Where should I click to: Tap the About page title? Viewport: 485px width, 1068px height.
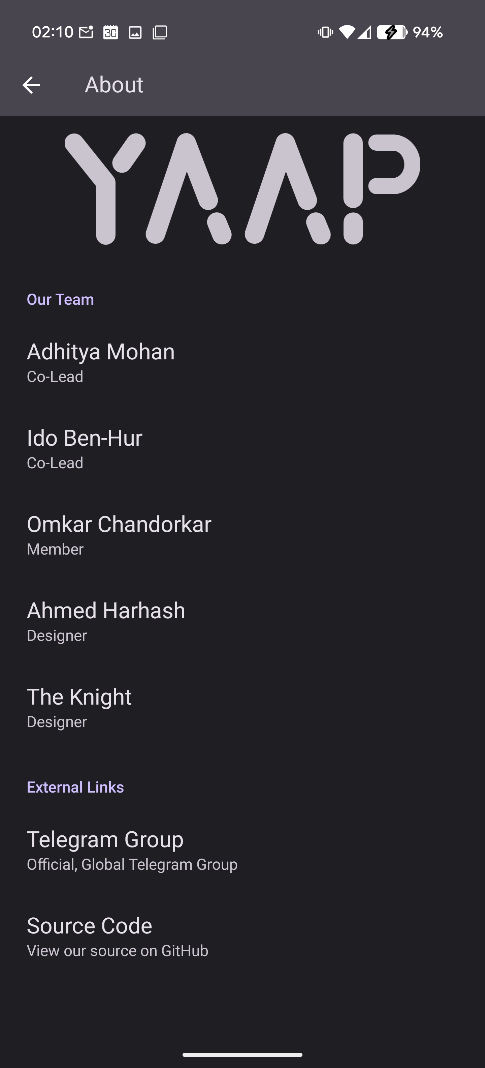(114, 85)
